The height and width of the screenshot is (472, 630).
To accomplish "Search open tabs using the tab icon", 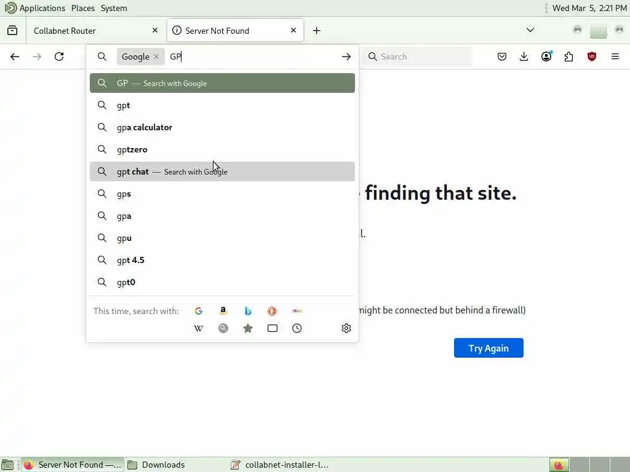I will tap(273, 328).
